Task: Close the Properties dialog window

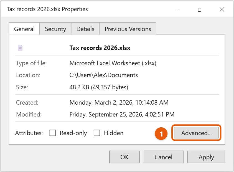Action: (222, 9)
